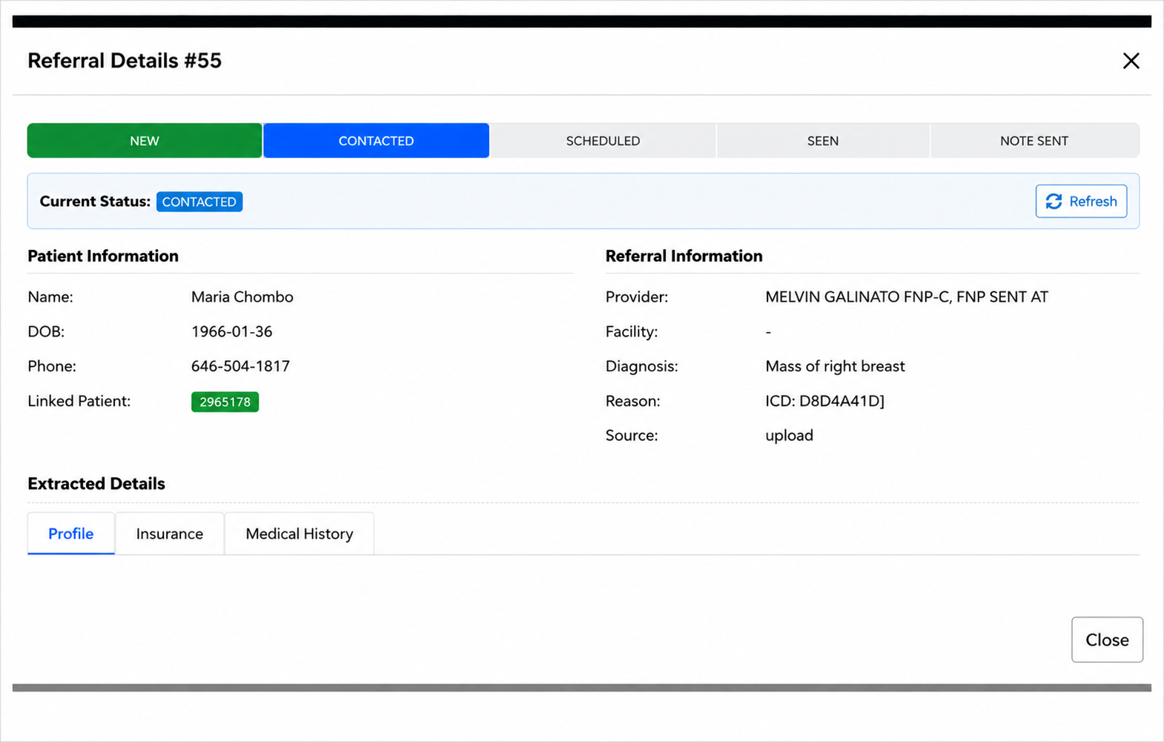The height and width of the screenshot is (742, 1164).
Task: Open the Medical History tab
Action: point(300,534)
